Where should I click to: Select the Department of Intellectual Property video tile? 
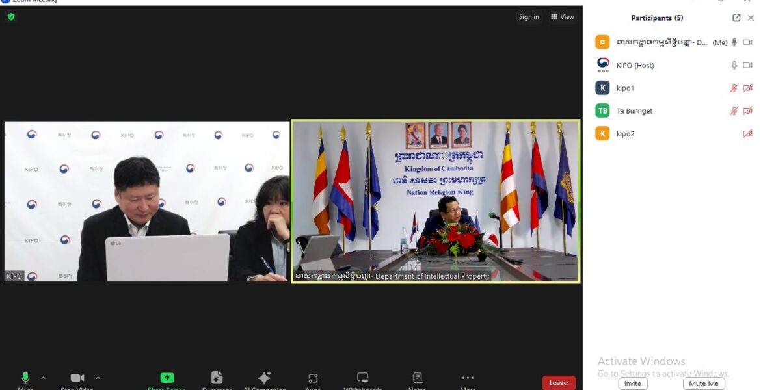point(436,201)
